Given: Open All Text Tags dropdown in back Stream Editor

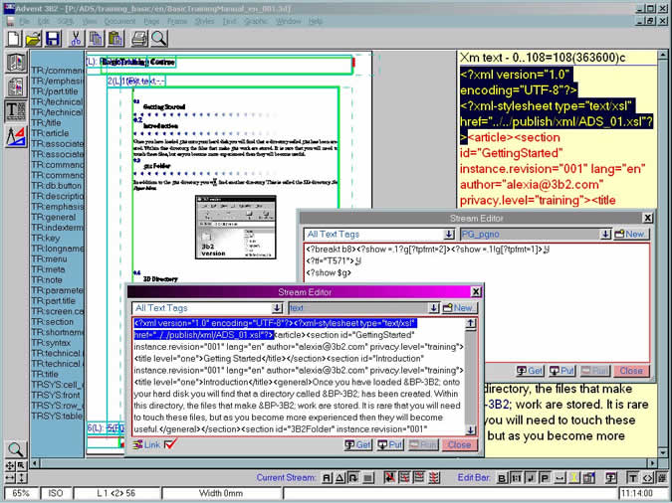Looking at the screenshot, I should click(x=449, y=235).
